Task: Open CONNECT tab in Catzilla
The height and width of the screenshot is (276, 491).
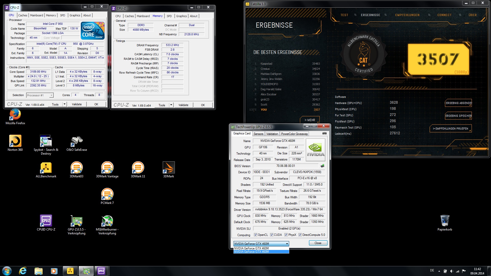Action: [x=444, y=15]
